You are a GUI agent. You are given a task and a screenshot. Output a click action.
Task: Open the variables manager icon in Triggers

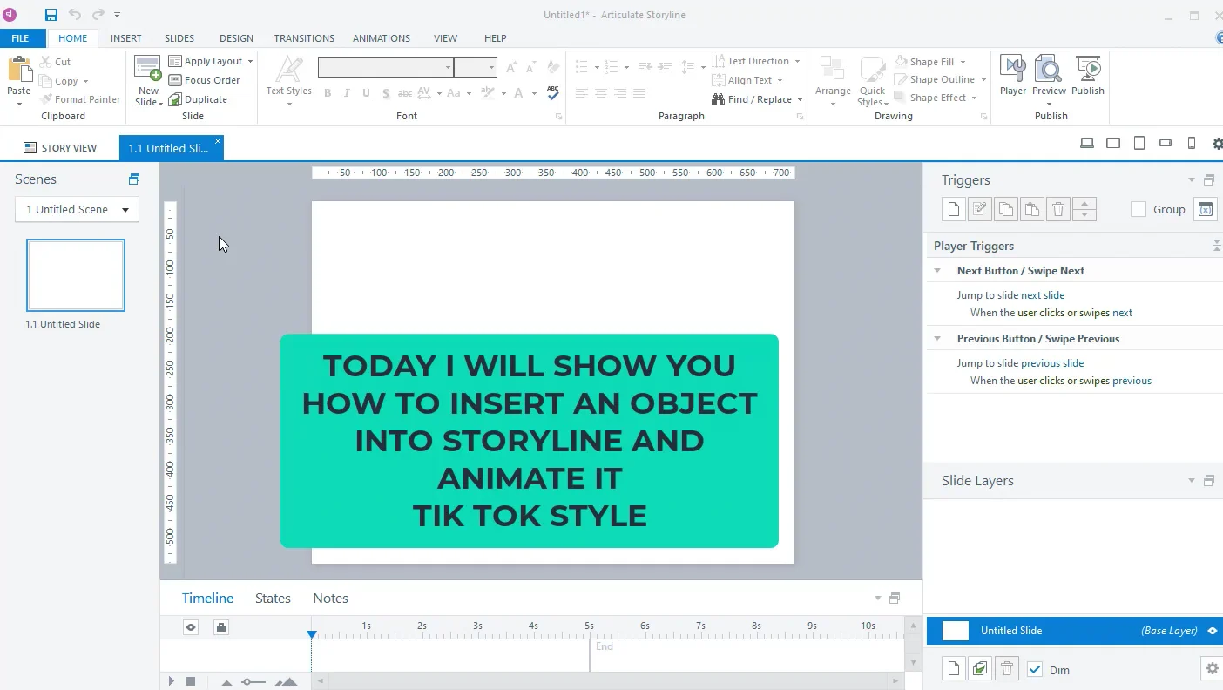1206,209
